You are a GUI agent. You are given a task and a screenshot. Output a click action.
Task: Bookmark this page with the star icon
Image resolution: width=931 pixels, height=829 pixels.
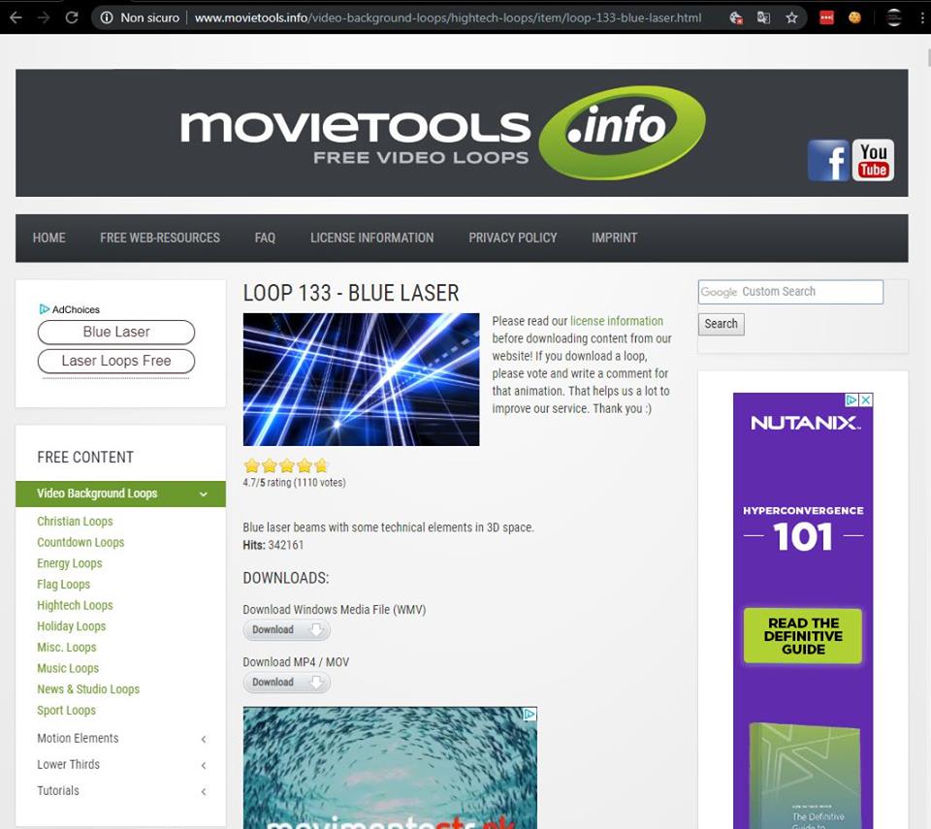791,17
